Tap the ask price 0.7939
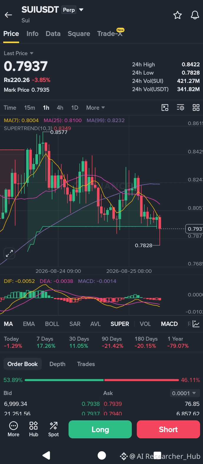The height and width of the screenshot is (464, 203). [113, 404]
